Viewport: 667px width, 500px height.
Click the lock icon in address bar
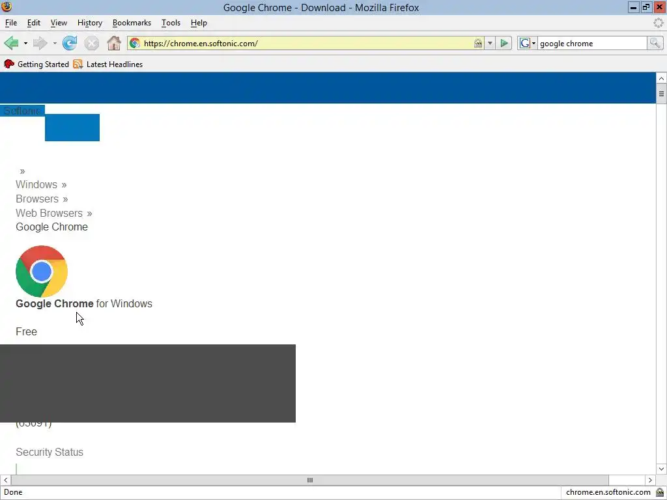pos(478,43)
